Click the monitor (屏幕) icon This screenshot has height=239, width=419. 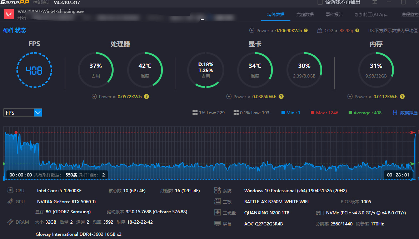(x=218, y=224)
